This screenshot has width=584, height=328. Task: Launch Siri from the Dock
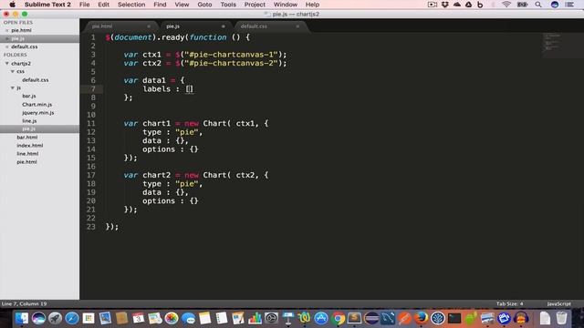click(38, 318)
